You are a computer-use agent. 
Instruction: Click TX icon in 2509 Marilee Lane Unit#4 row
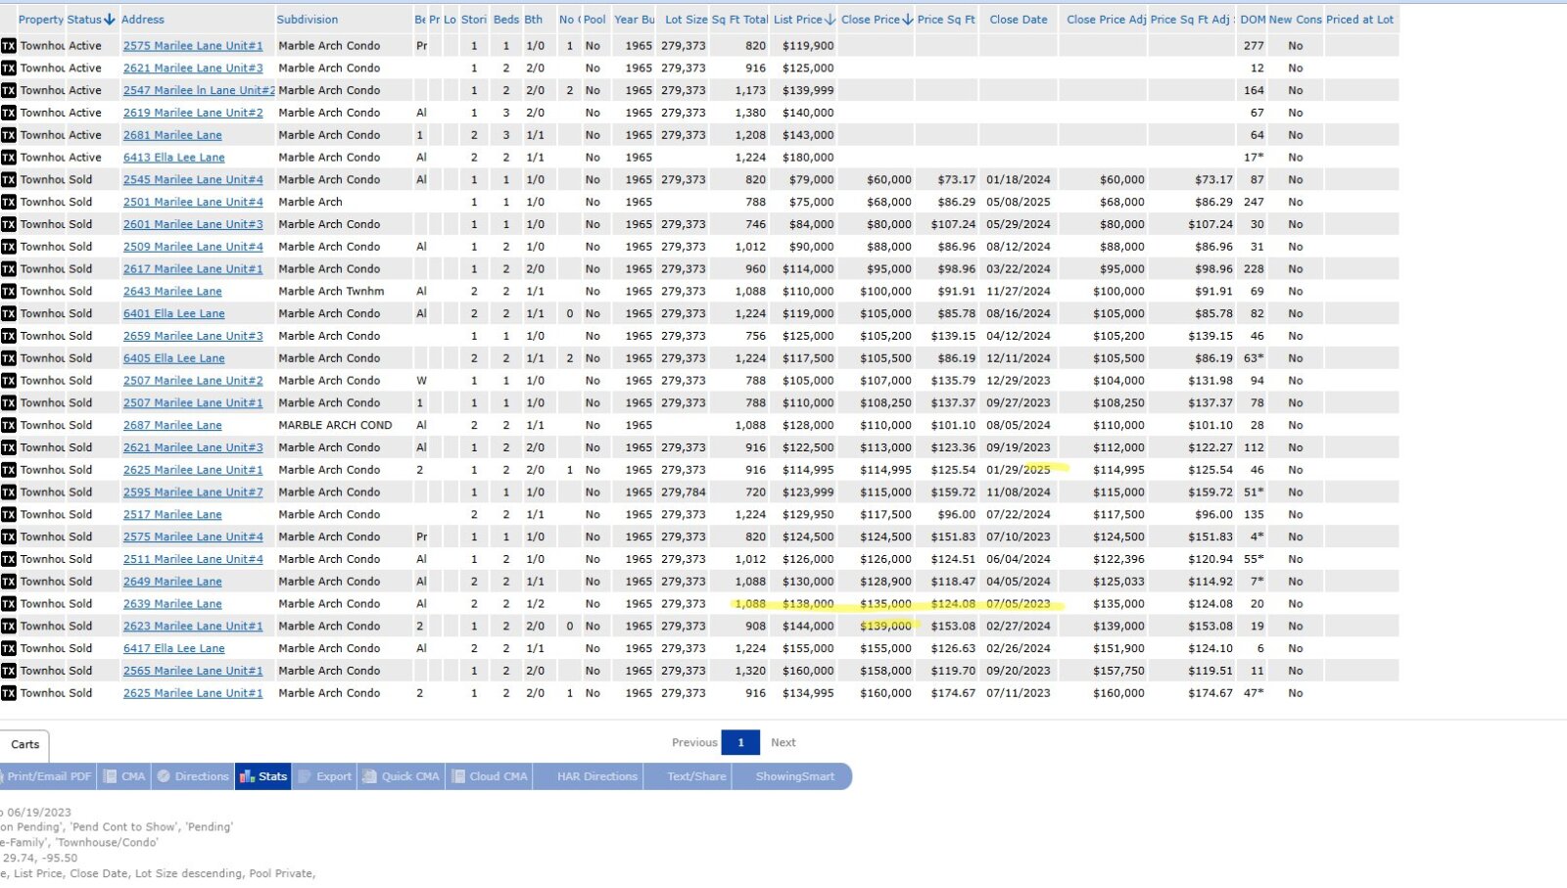[x=9, y=247]
